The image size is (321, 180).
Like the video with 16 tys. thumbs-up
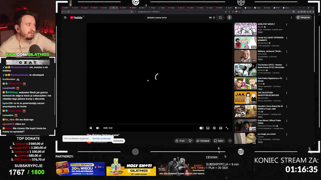[180, 141]
